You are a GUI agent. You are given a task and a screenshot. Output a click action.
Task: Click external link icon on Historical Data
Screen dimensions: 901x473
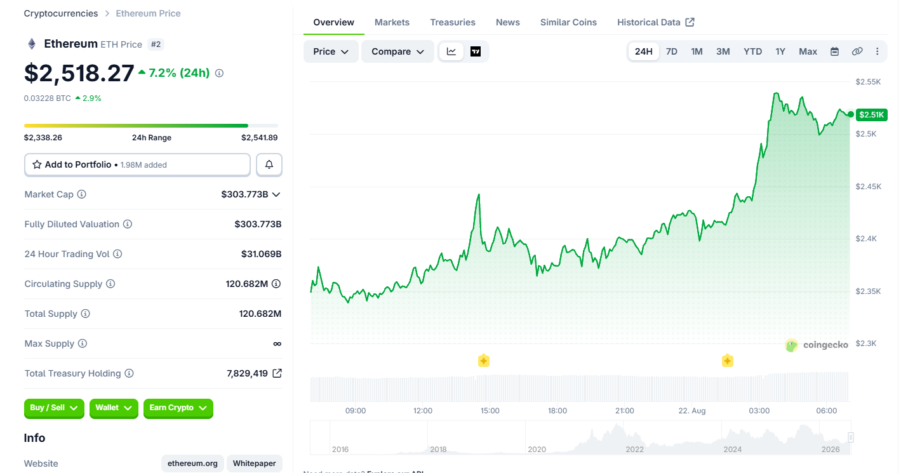tap(690, 22)
